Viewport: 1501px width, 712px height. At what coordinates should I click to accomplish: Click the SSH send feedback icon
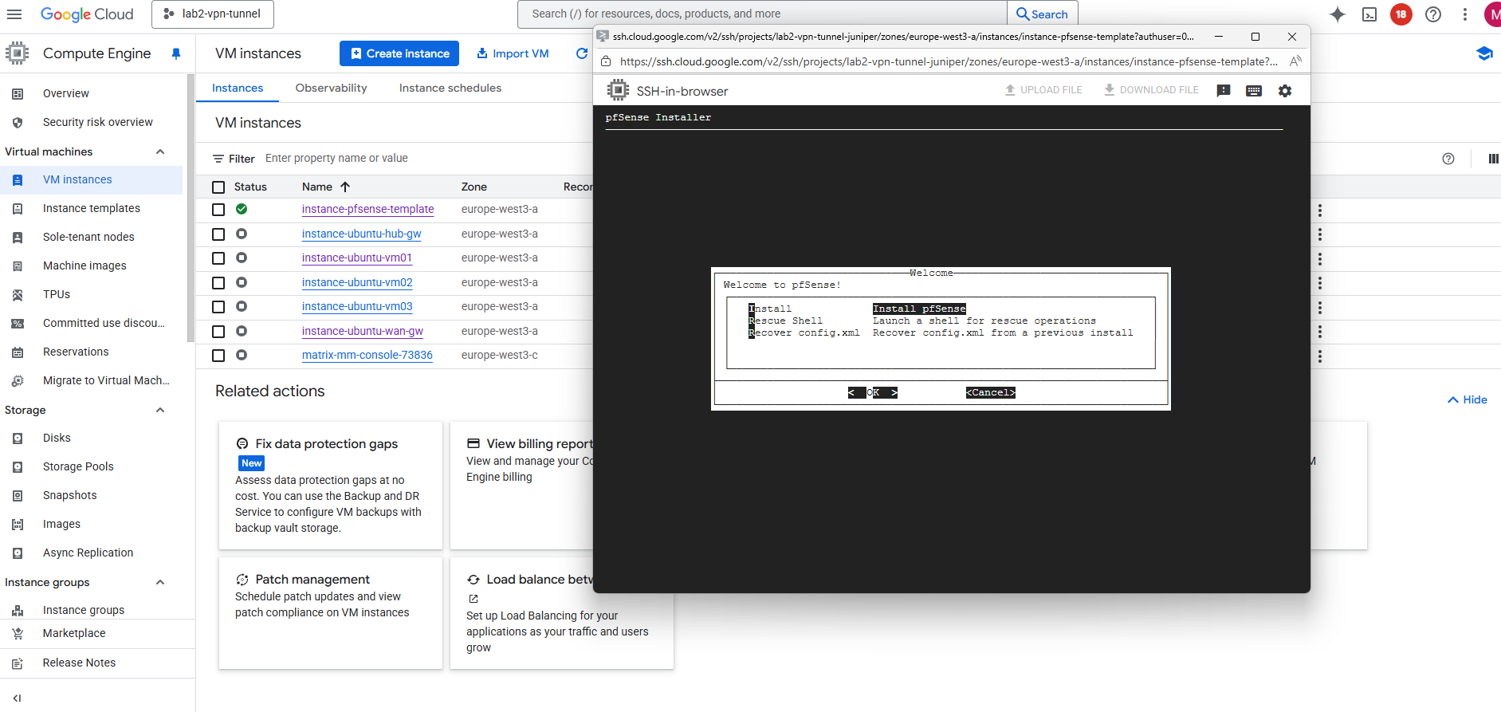pos(1223,91)
